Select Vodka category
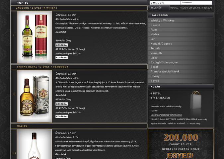This screenshot has width=224, height=159. 181,34
